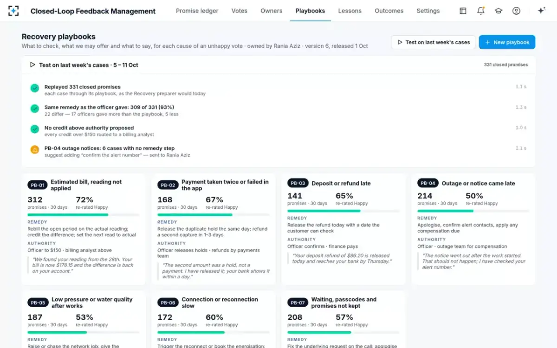557x348 pixels.
Task: Click the 141 promises count in PB-03
Action: click(x=295, y=196)
